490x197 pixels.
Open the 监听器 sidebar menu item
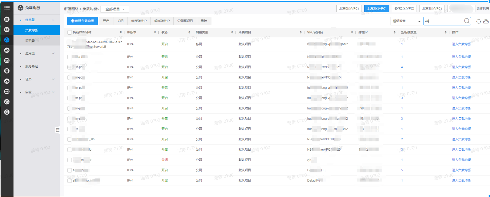pos(30,41)
